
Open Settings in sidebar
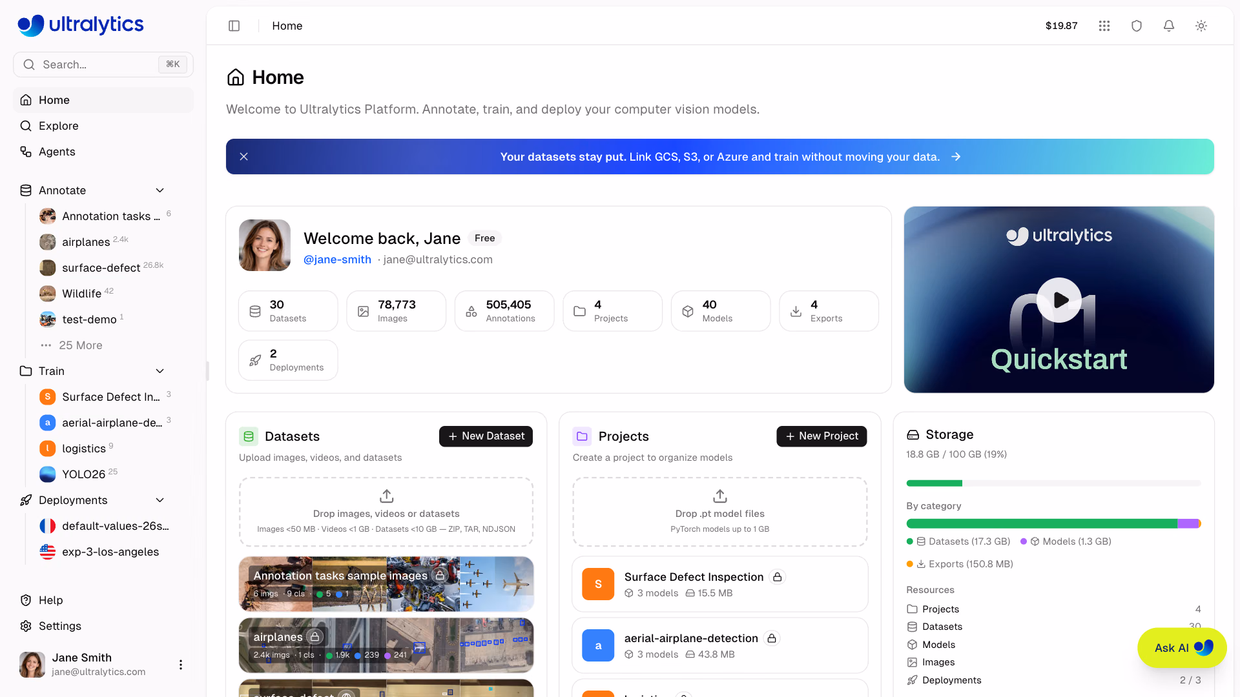[103, 626]
